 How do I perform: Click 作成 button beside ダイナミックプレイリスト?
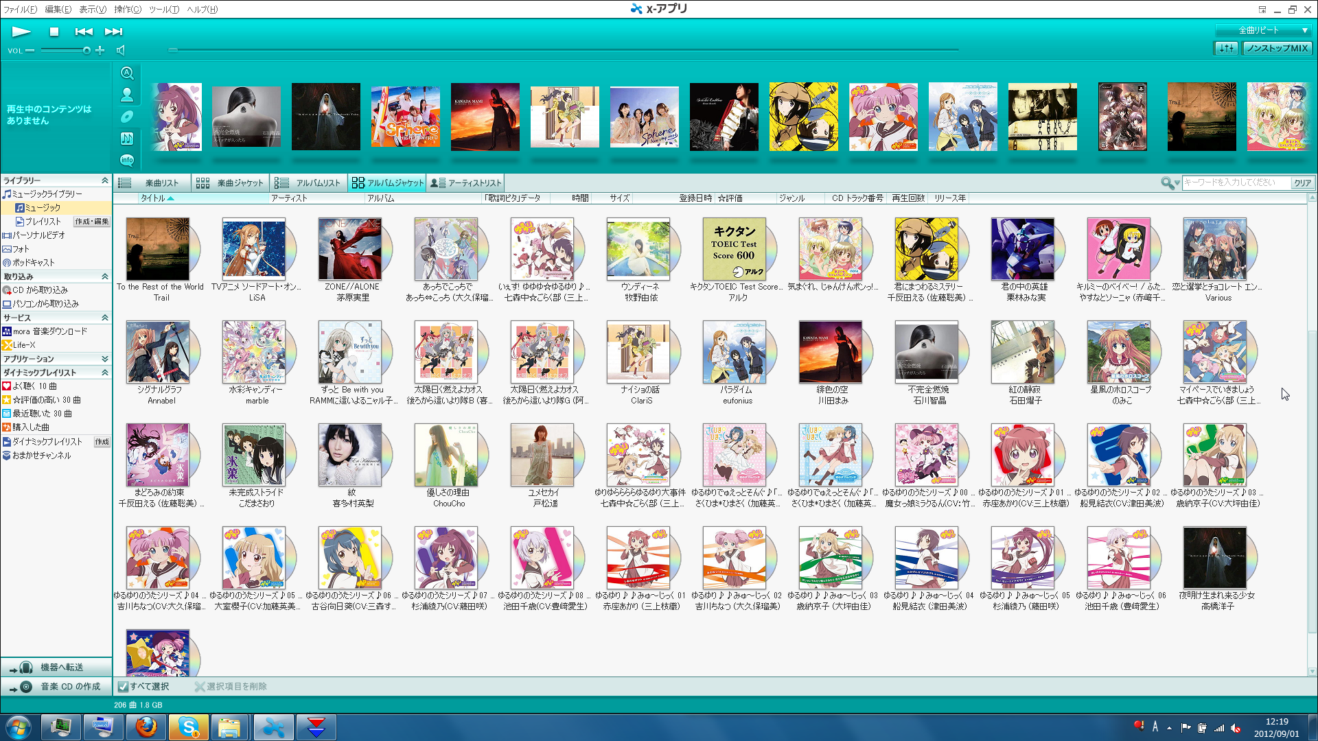[x=102, y=442]
